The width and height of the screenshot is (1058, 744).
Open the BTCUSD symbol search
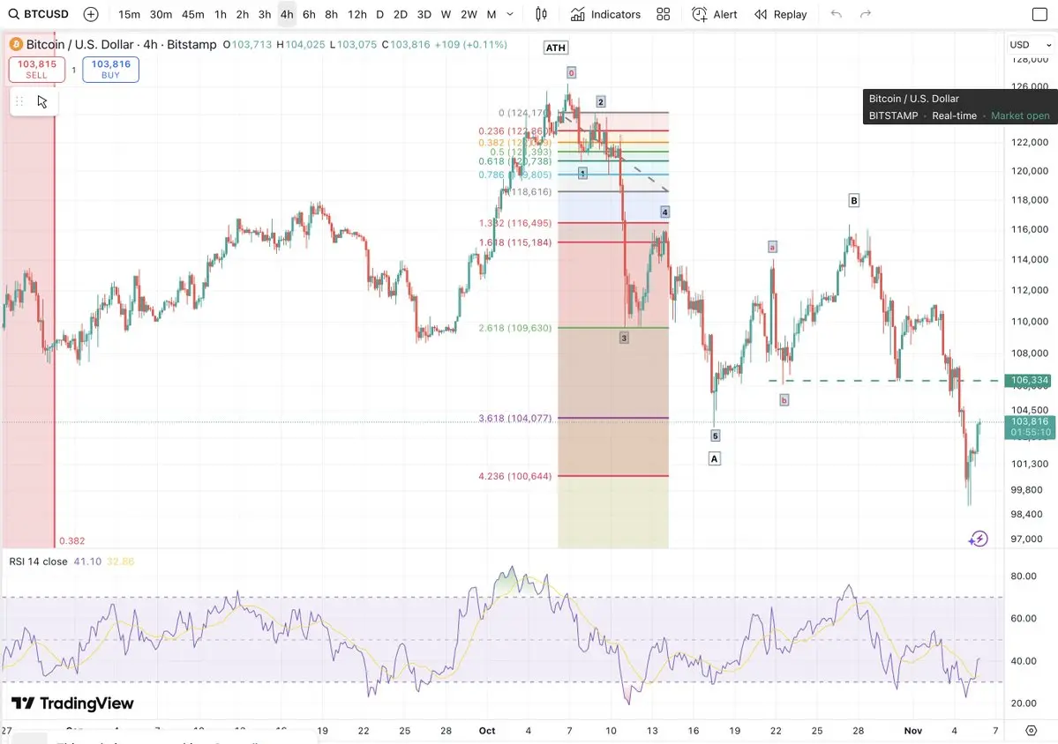click(x=39, y=14)
